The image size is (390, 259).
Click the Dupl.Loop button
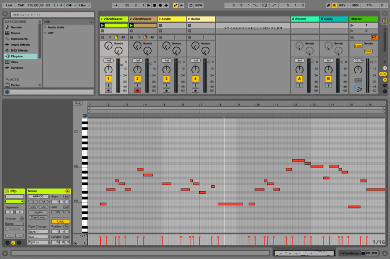coord(38,217)
